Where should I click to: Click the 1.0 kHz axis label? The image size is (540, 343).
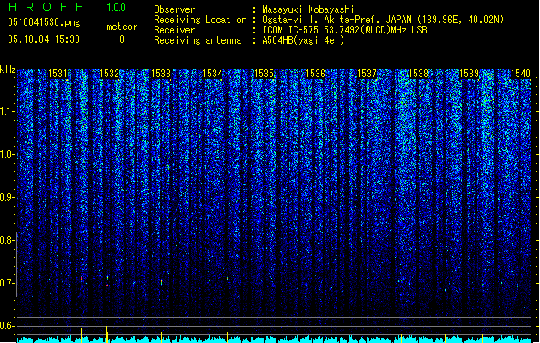click(x=7, y=154)
